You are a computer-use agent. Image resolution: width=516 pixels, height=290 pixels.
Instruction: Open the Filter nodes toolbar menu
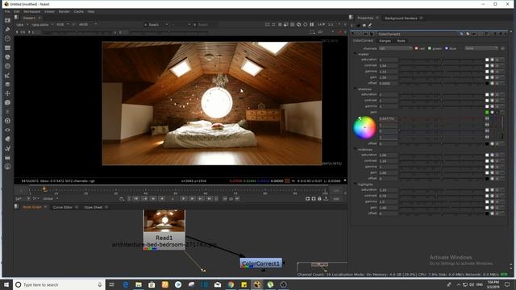(7, 66)
